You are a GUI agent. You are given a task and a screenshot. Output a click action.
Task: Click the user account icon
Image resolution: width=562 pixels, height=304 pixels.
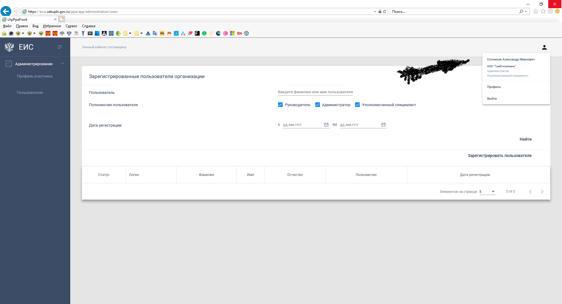click(x=544, y=47)
